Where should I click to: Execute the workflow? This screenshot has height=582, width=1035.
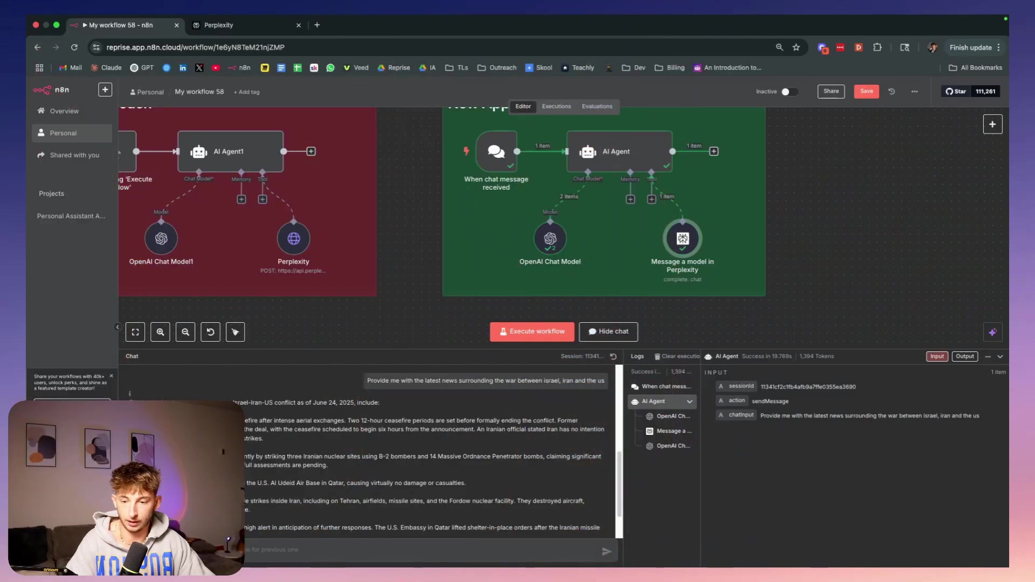[x=532, y=332]
